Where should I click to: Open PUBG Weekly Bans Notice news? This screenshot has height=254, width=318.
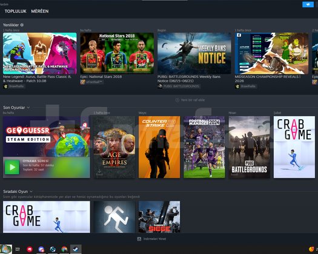(194, 53)
